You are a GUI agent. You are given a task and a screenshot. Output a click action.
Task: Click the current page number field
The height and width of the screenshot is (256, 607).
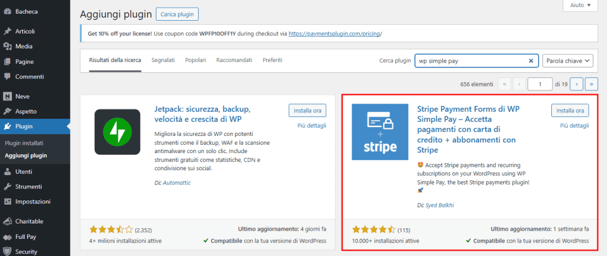click(539, 84)
